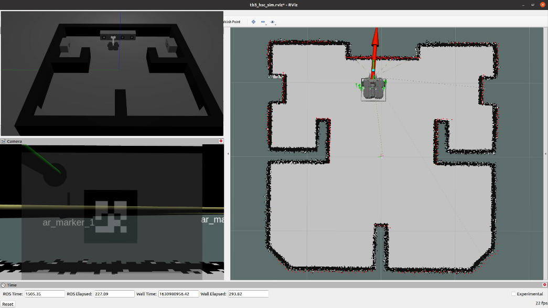The image size is (548, 308).
Task: Click the remove tool minus icon
Action: tap(263, 22)
